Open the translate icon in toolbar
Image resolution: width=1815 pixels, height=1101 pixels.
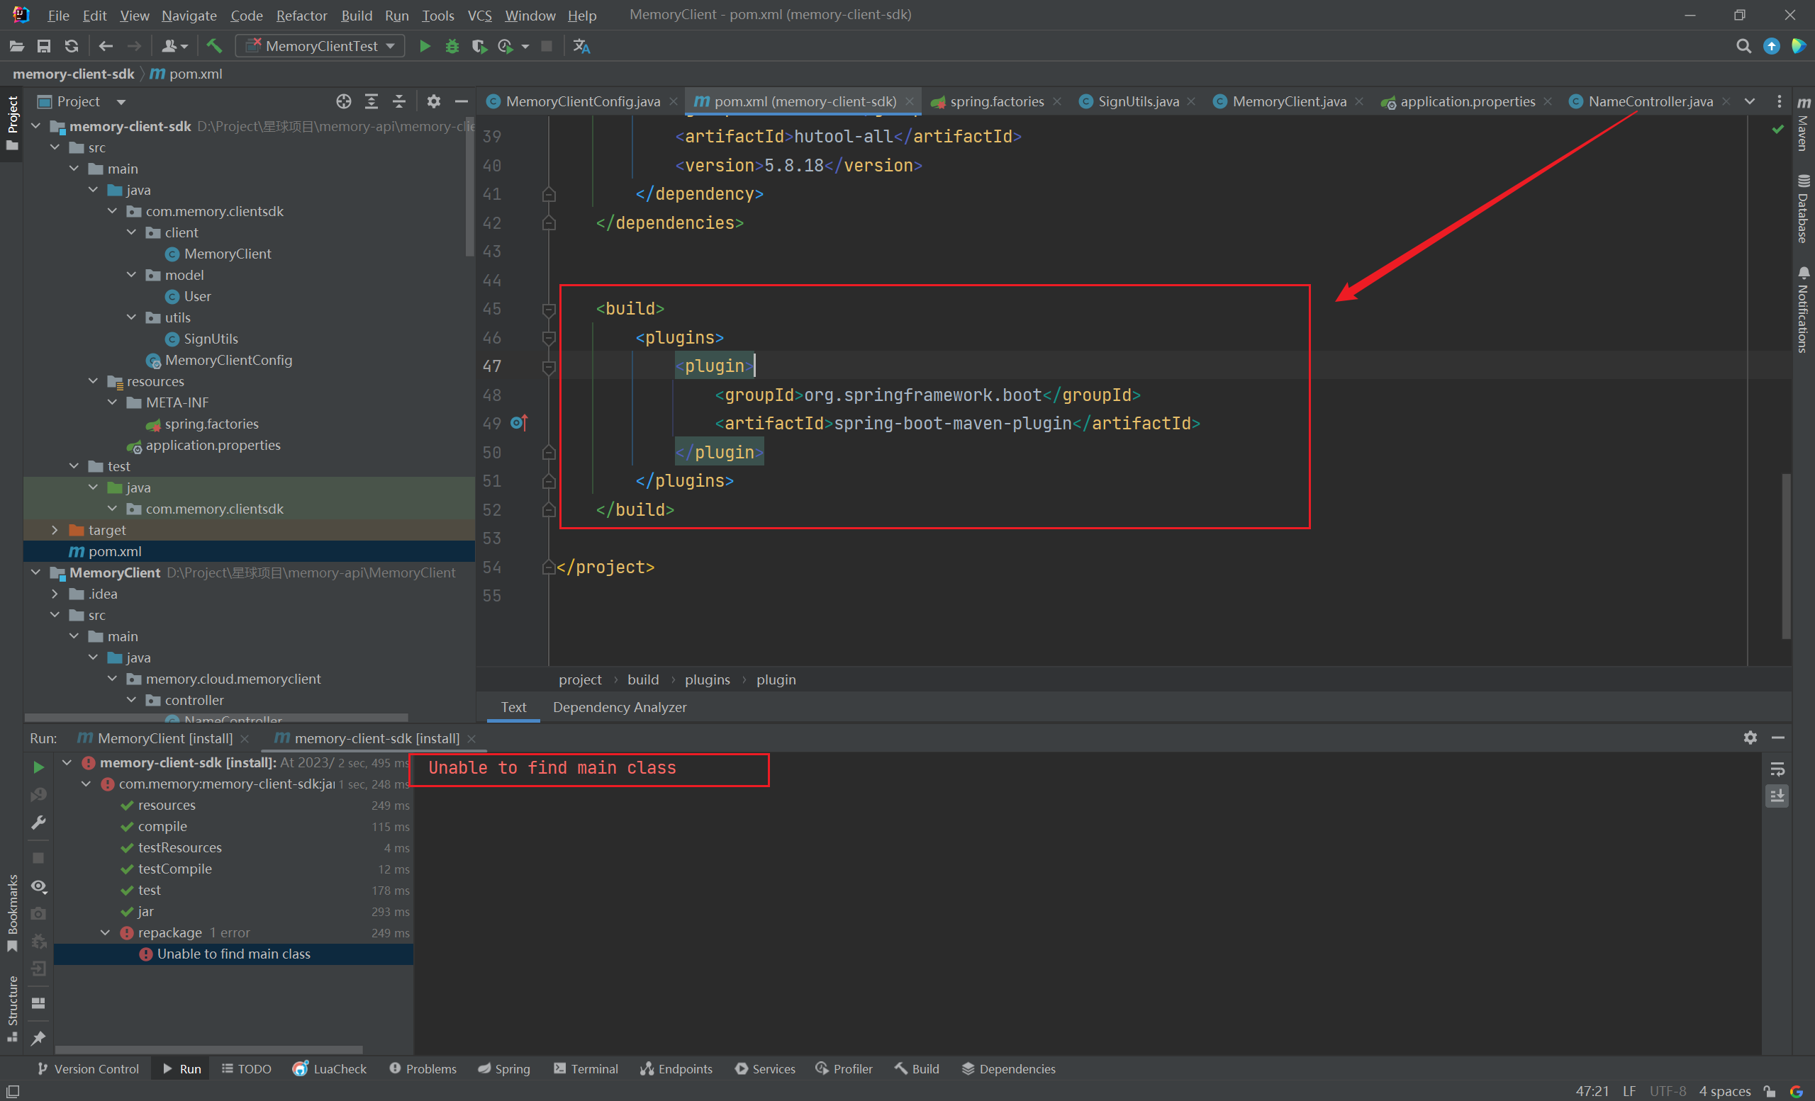point(582,46)
